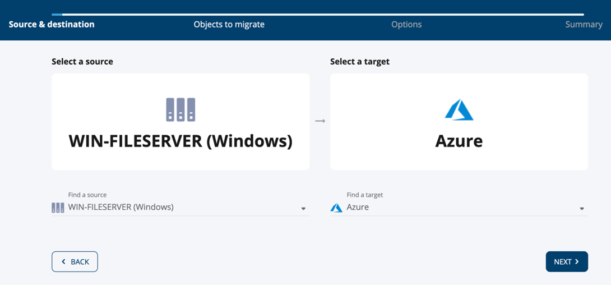Open the Find a target dropdown arrow
This screenshot has width=611, height=285.
coord(582,209)
